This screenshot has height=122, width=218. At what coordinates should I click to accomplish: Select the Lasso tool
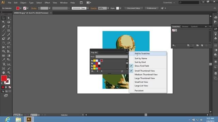pos(9,22)
